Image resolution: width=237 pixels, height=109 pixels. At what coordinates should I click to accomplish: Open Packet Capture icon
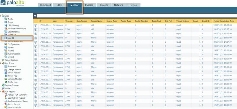[x=3, y=60]
